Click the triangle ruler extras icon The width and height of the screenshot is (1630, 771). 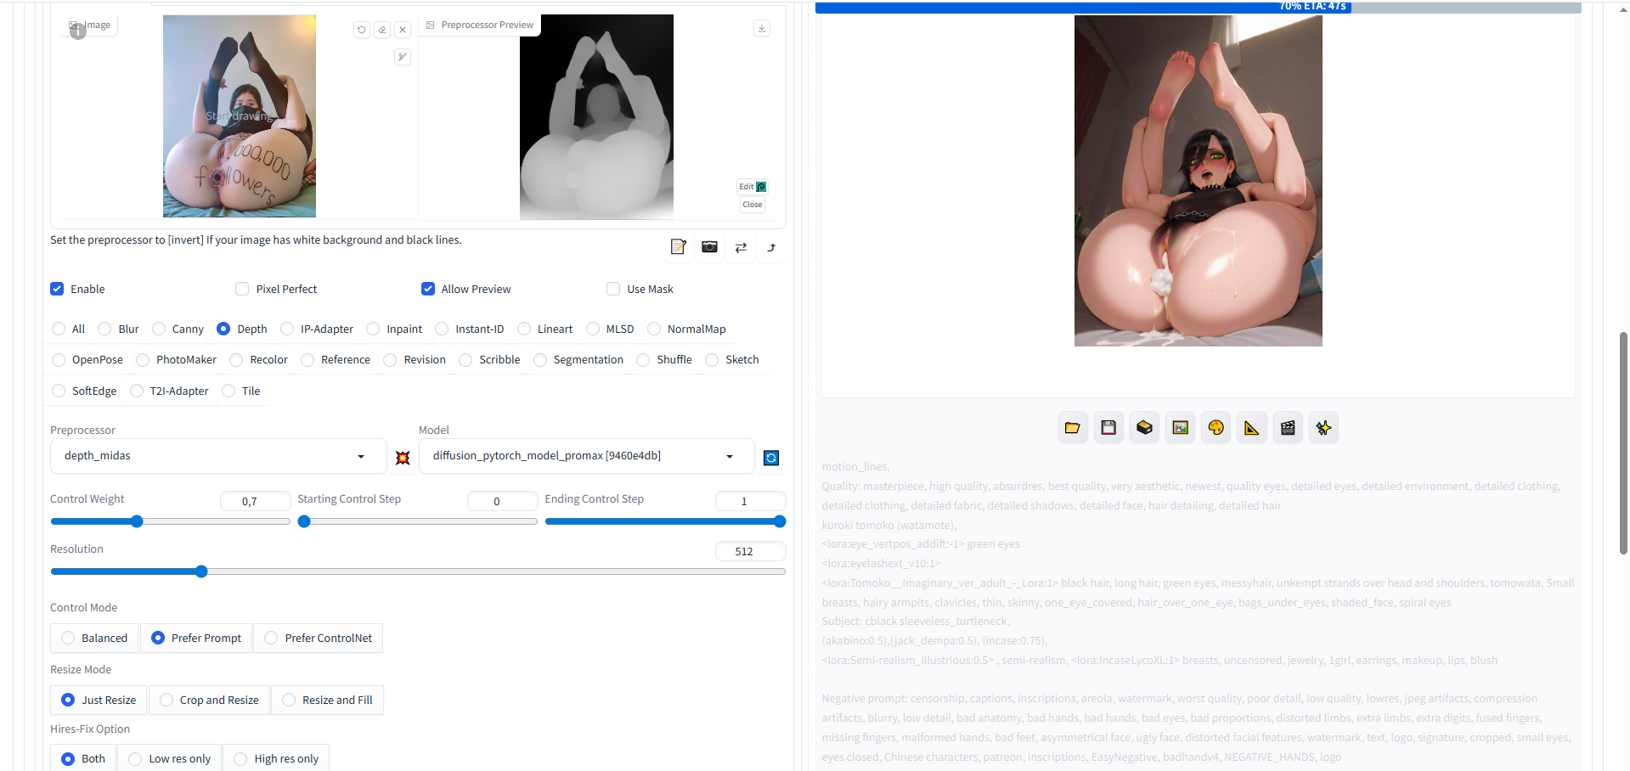(1252, 428)
